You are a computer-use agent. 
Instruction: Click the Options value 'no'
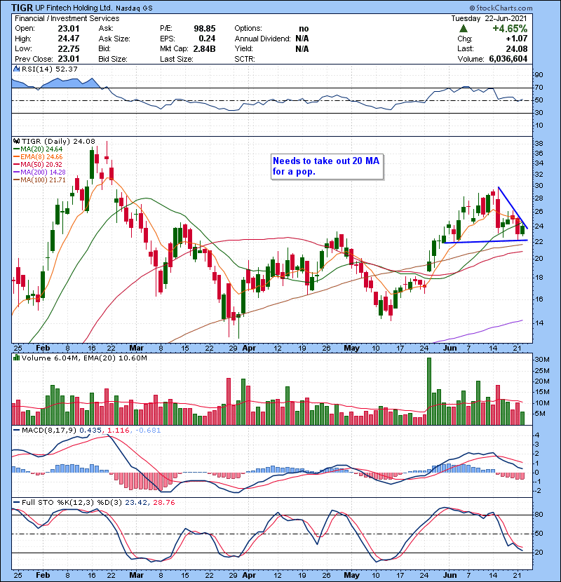point(304,29)
